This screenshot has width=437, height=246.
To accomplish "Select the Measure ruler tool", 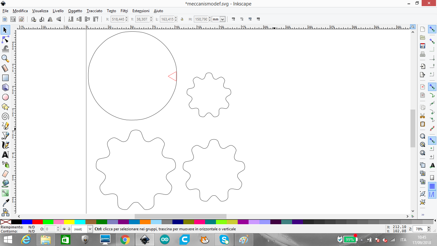I will 5,68.
